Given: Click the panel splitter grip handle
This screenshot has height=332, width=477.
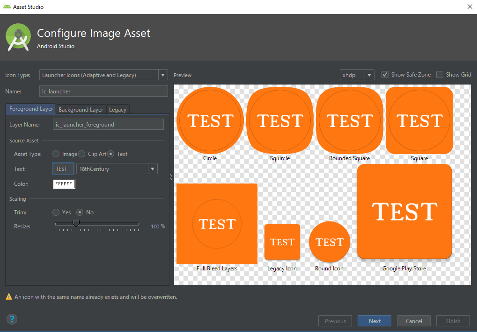Looking at the screenshot, I should pyautogui.click(x=171, y=177).
